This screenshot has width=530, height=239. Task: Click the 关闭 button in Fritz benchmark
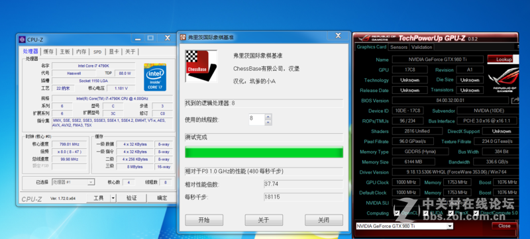click(x=324, y=220)
